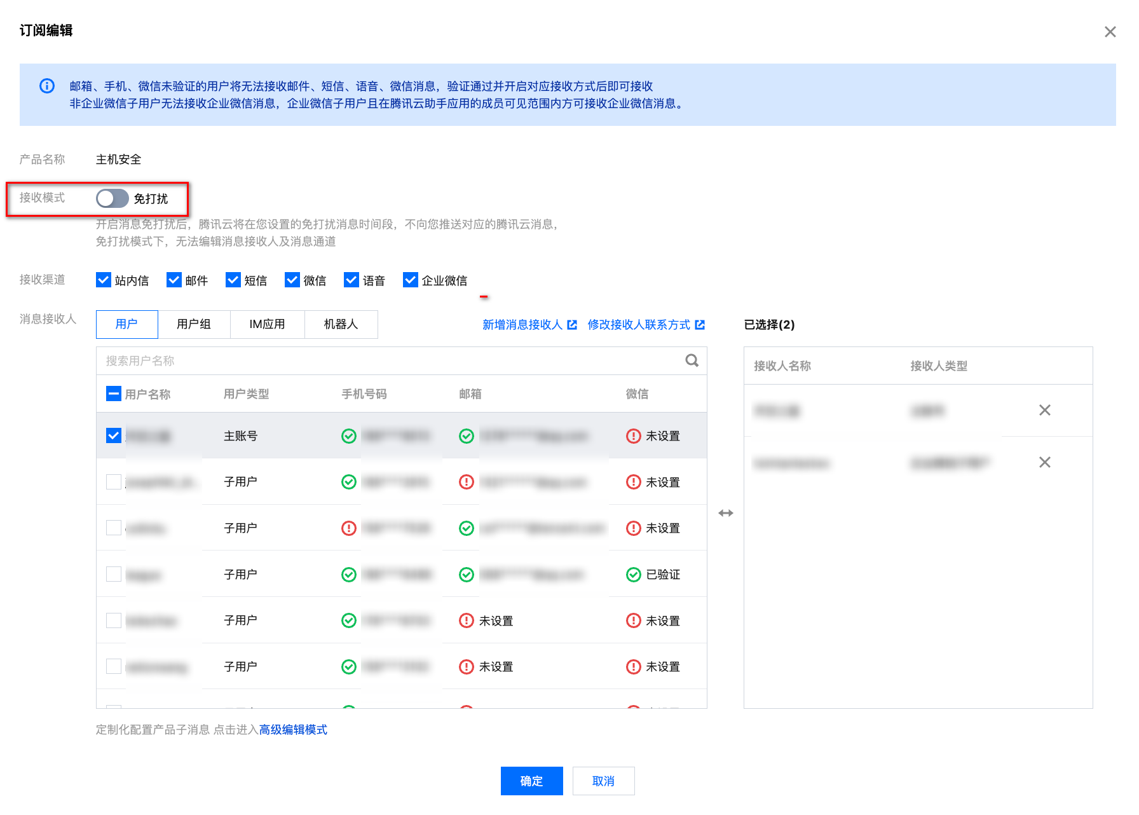
Task: Click the 取消 button
Action: (x=604, y=781)
